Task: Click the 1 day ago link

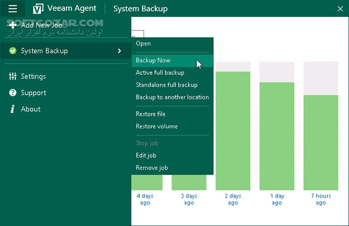Action: [277, 199]
